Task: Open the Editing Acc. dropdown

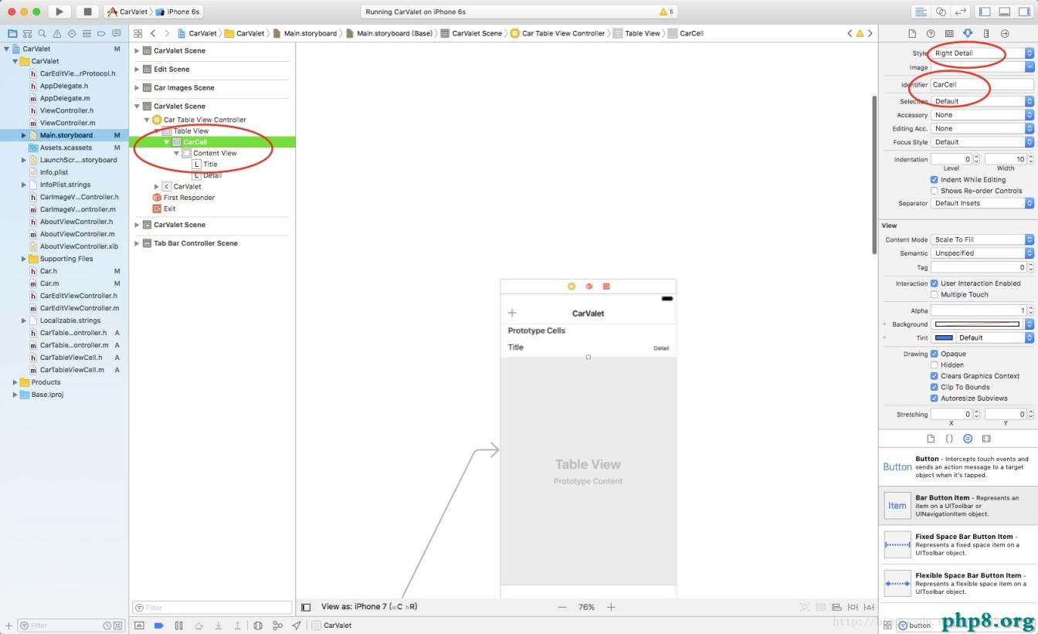Action: coord(982,128)
